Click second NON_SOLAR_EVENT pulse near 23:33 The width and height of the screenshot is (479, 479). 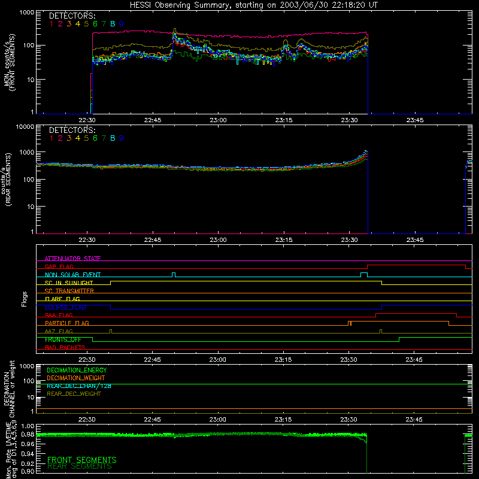coord(364,275)
